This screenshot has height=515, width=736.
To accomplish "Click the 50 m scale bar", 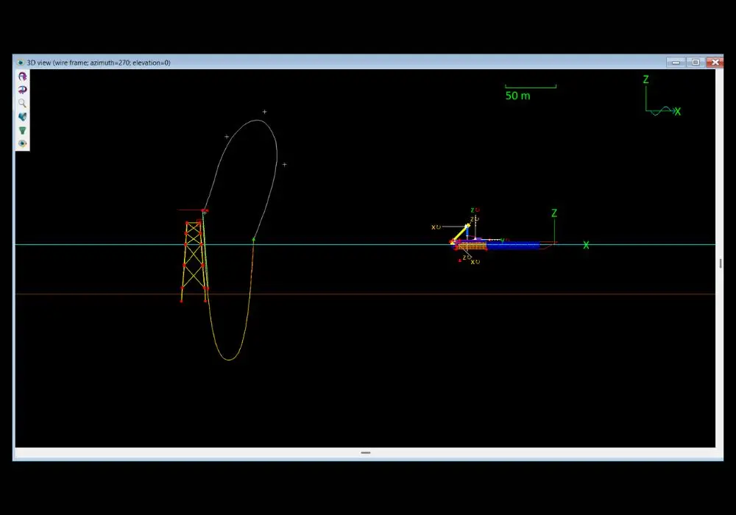I will [531, 93].
